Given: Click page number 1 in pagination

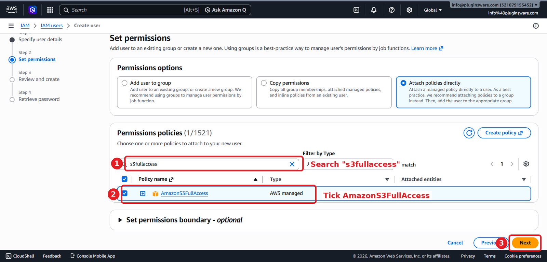Looking at the screenshot, I should 502,164.
